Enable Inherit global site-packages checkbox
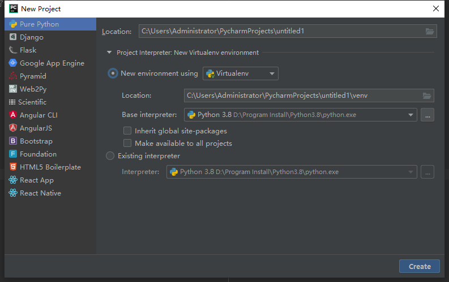The width and height of the screenshot is (449, 282). [127, 131]
